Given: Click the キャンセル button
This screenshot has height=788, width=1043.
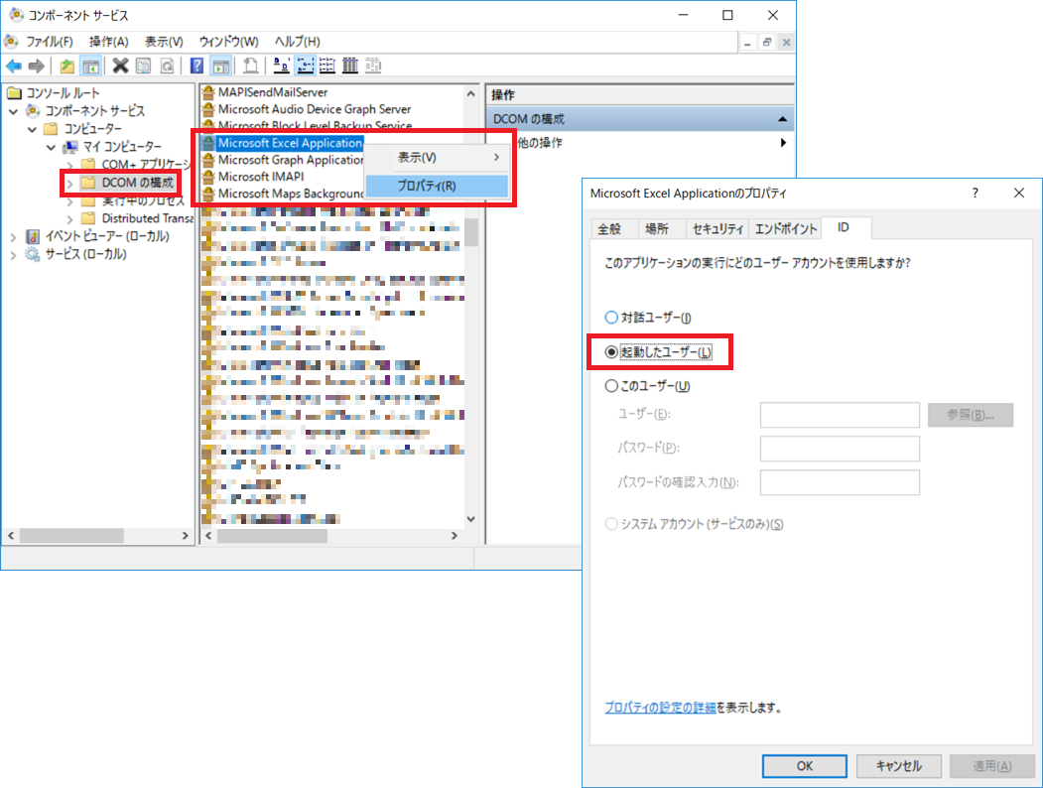Looking at the screenshot, I should point(899,766).
